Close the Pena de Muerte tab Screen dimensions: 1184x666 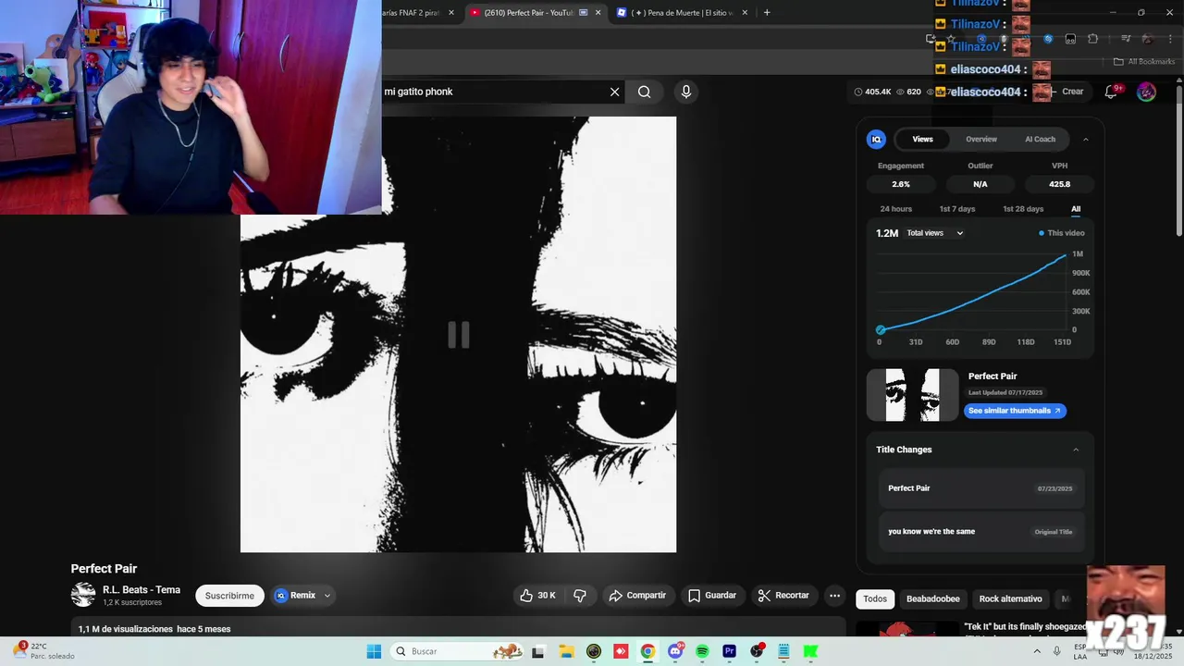pyautogui.click(x=745, y=13)
